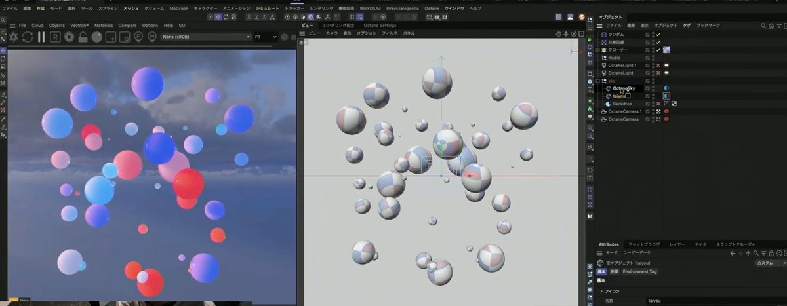
Task: Click the Object Manager filter icon
Action: (778, 26)
